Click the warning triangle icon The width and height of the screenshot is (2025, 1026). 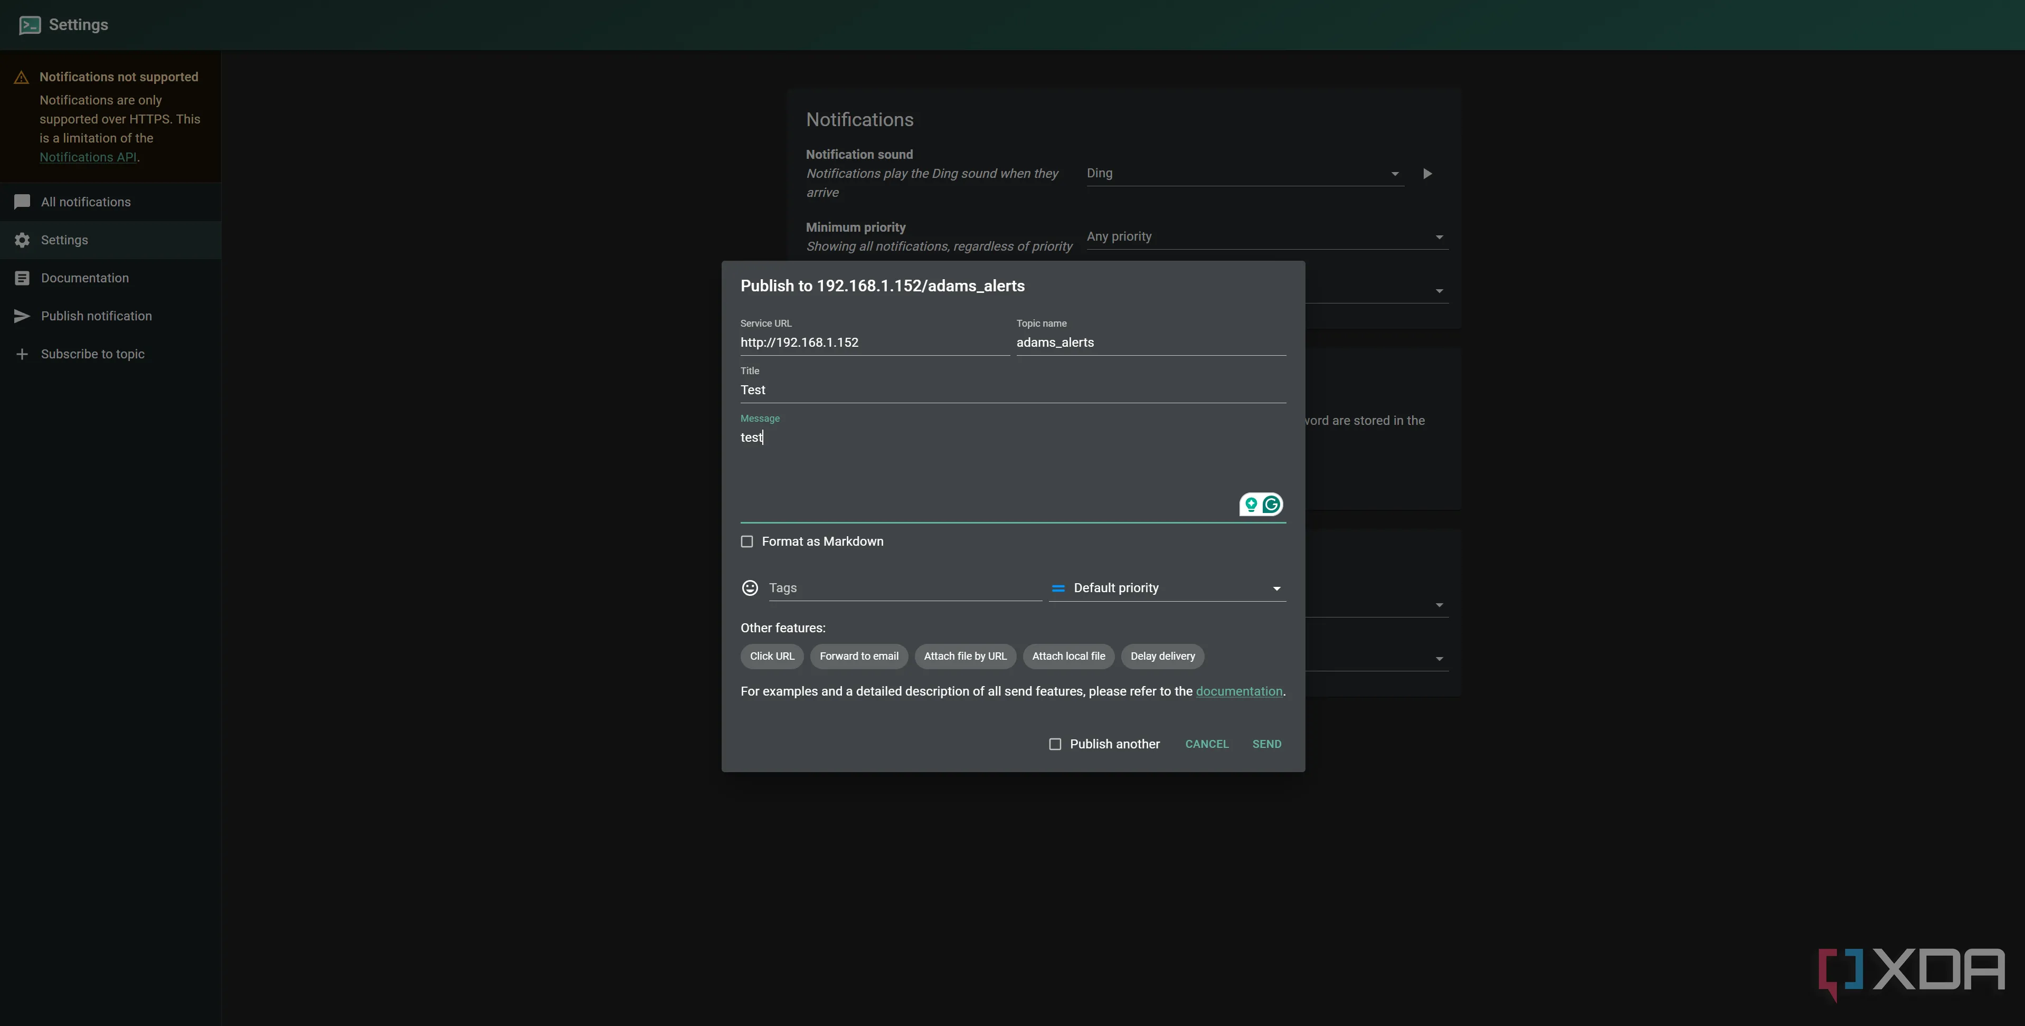(x=21, y=77)
